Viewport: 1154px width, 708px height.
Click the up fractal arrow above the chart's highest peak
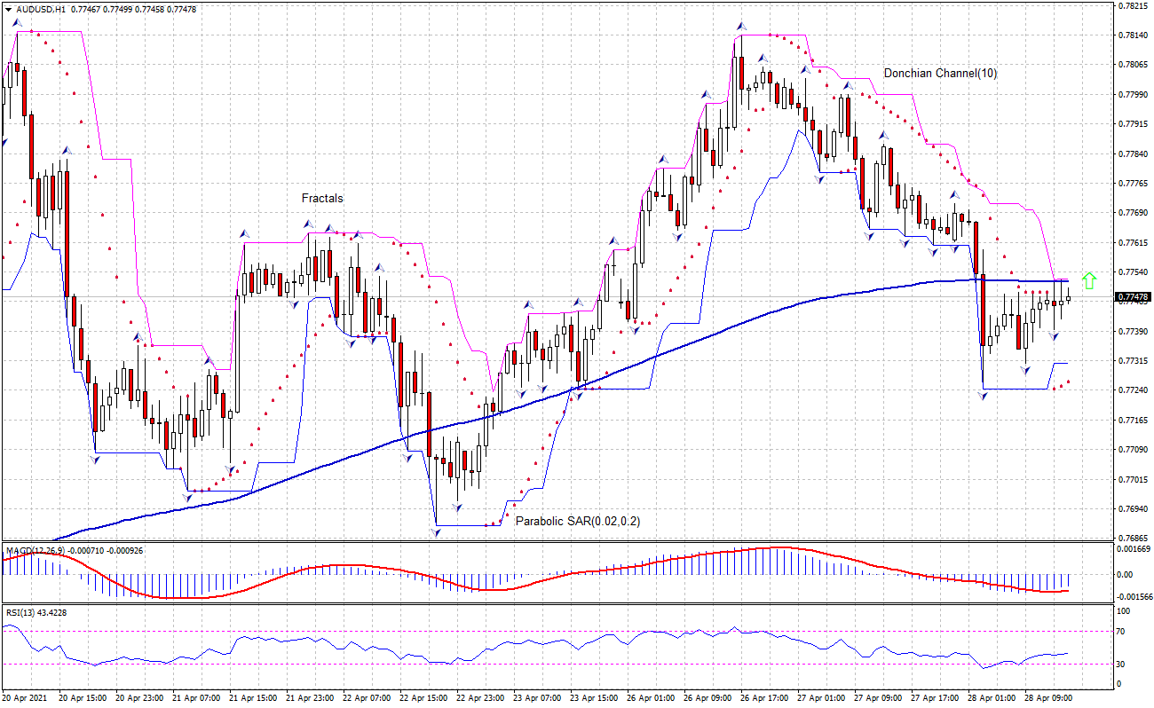click(x=740, y=28)
